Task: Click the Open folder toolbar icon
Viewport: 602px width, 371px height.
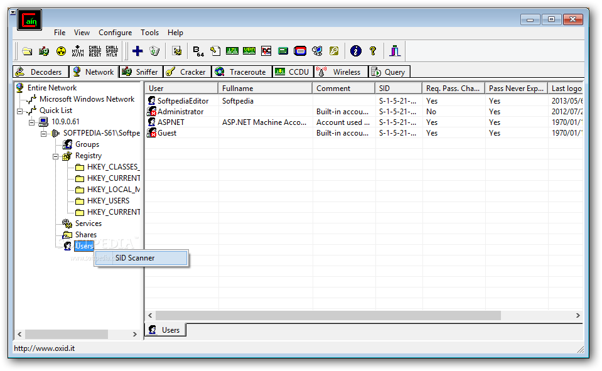Action: point(27,51)
